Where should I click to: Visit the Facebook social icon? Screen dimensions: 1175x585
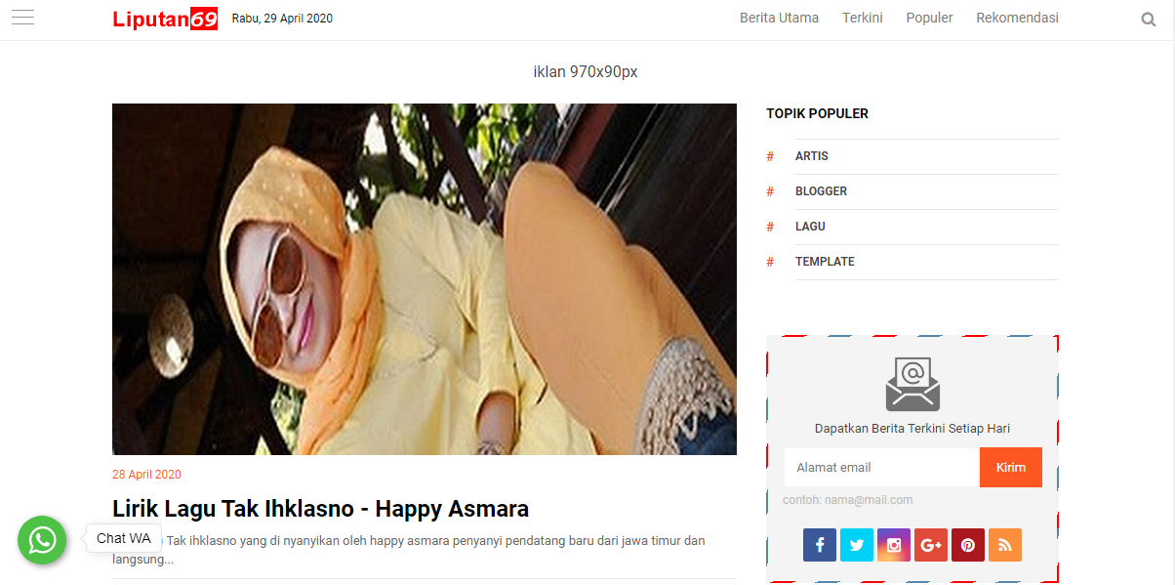tap(820, 545)
